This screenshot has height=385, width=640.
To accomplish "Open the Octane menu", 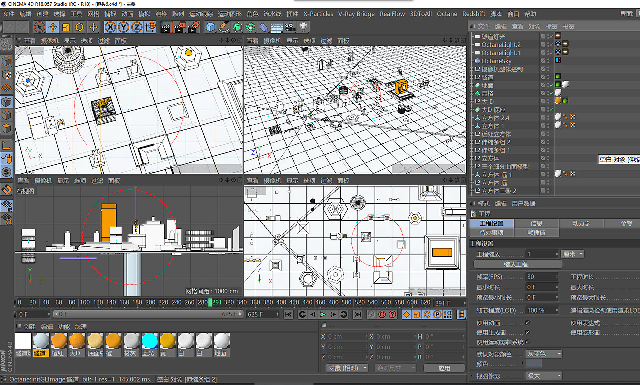I will (x=447, y=14).
